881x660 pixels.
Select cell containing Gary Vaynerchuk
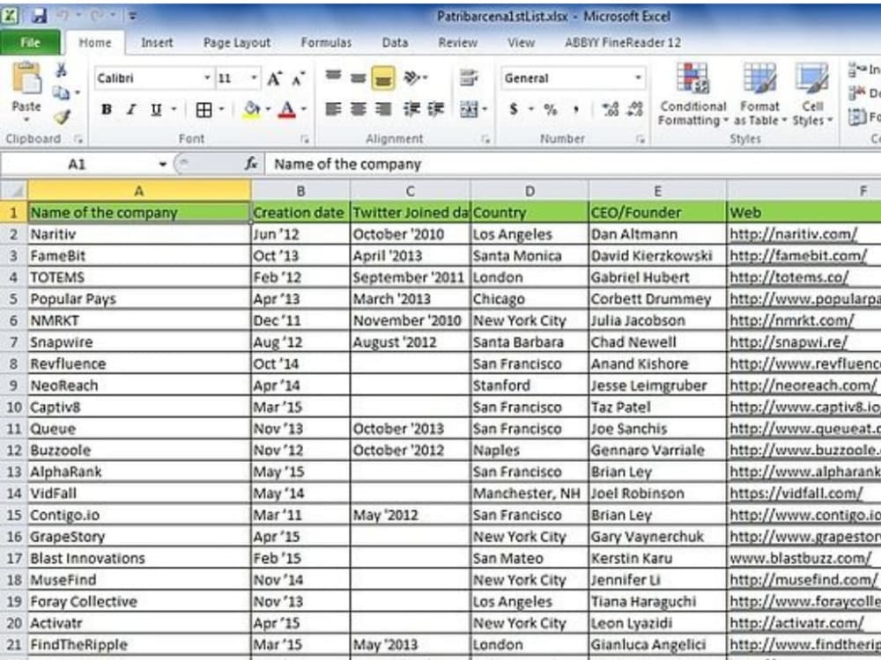click(x=657, y=537)
